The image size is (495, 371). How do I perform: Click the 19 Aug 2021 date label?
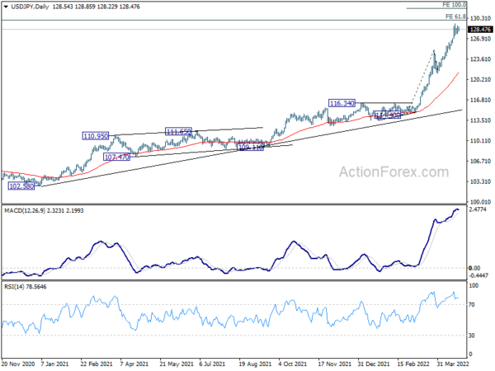[255, 364]
